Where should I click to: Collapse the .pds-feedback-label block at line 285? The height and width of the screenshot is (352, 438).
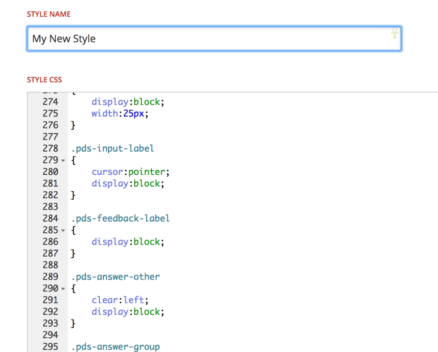tap(63, 230)
